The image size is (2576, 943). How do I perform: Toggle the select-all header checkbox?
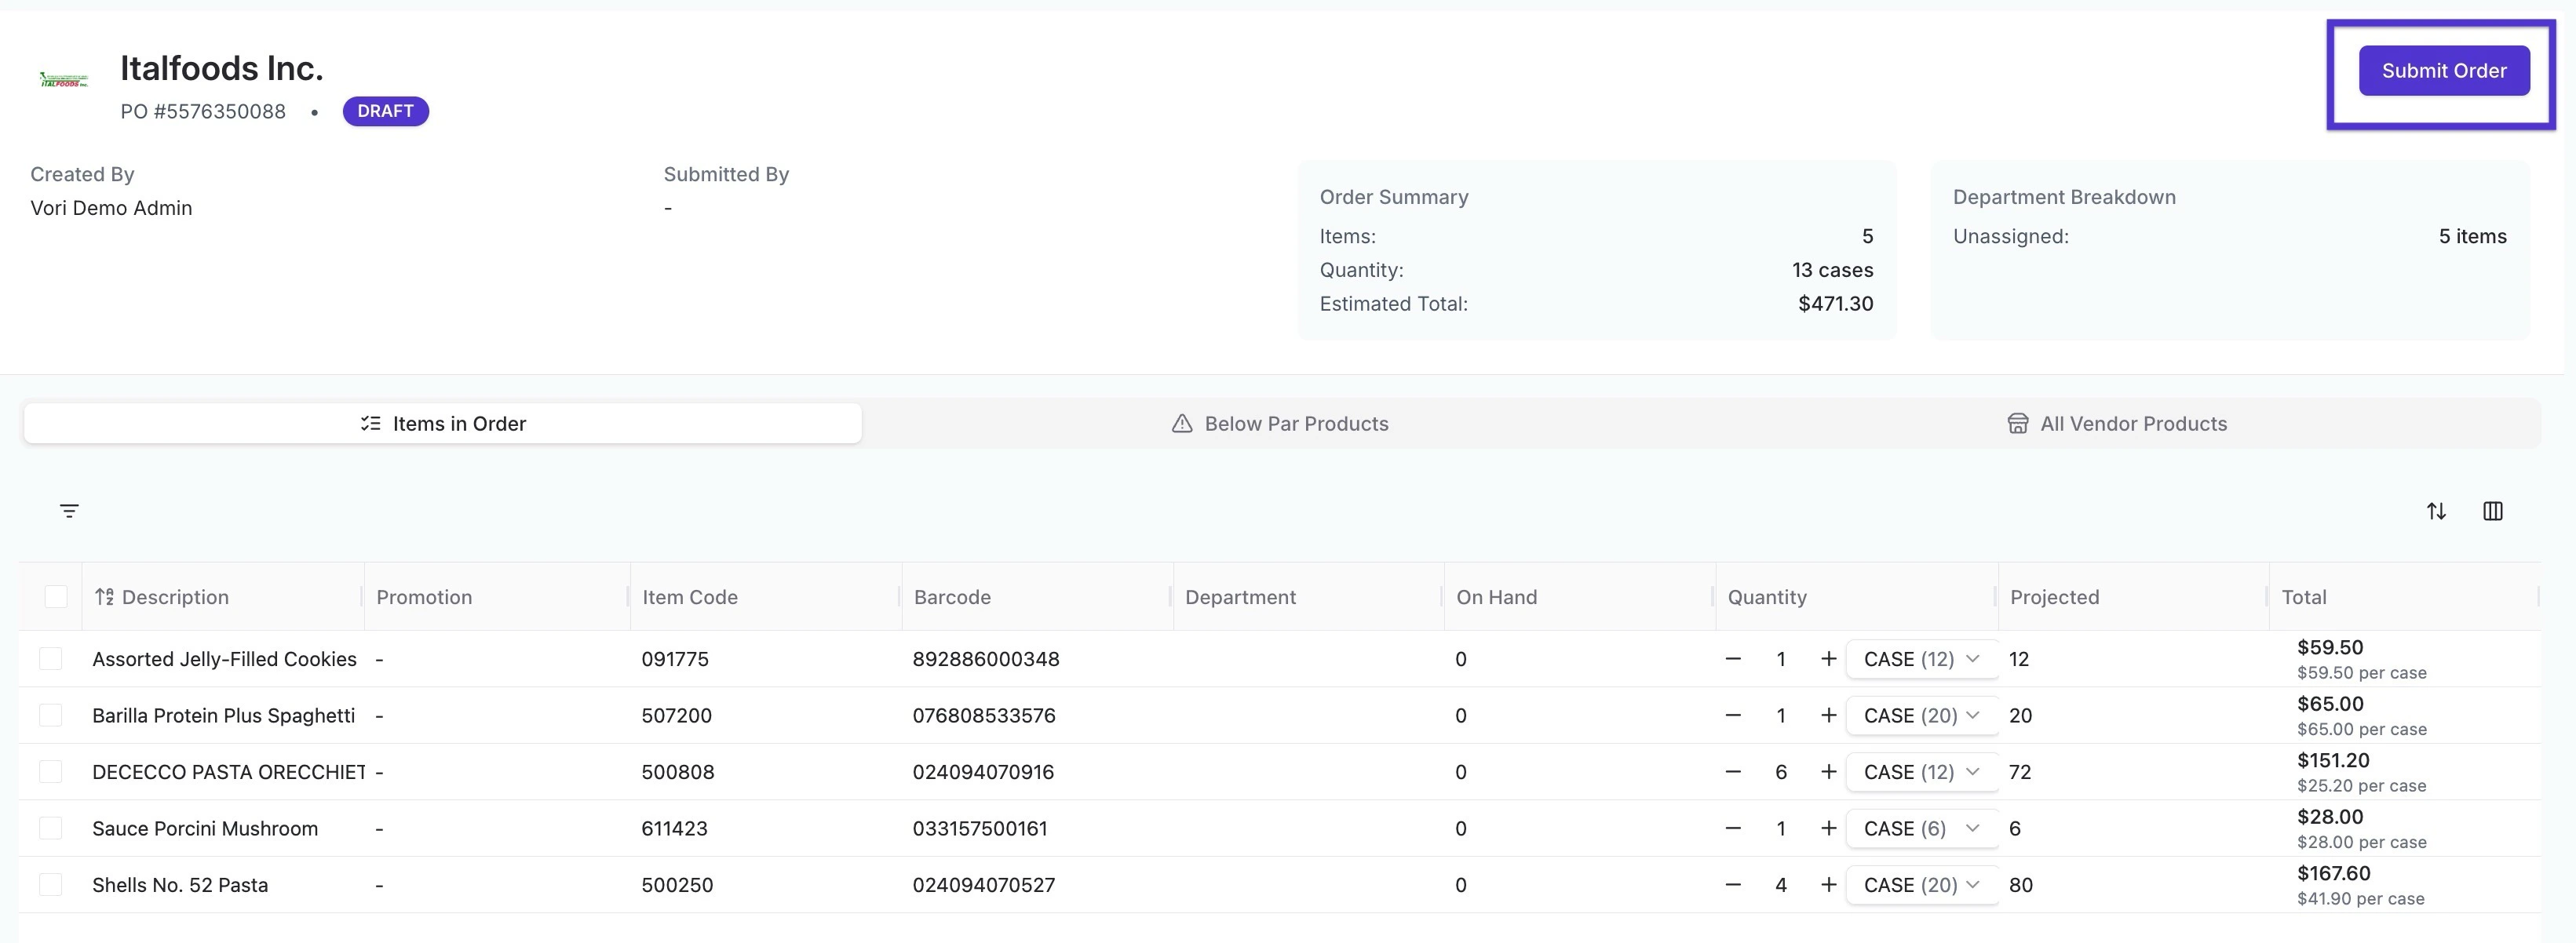pos(56,597)
